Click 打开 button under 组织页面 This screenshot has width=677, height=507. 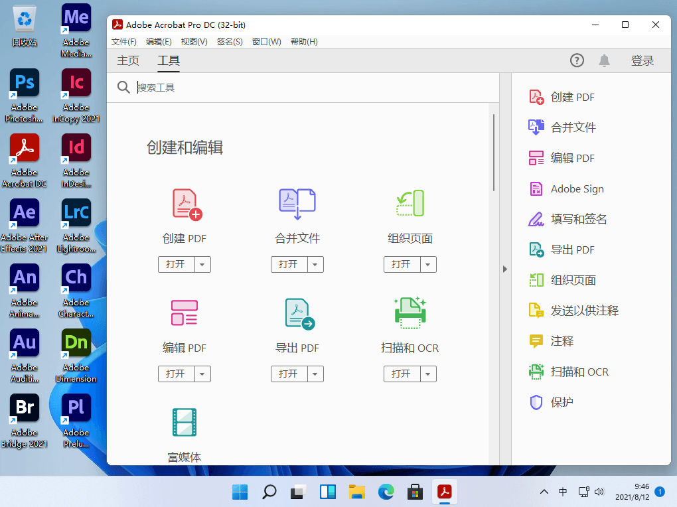tap(402, 264)
